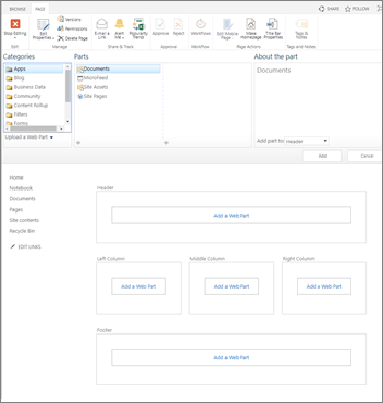The width and height of the screenshot is (383, 403).
Task: Switch to the Browse tab
Action: [18, 9]
